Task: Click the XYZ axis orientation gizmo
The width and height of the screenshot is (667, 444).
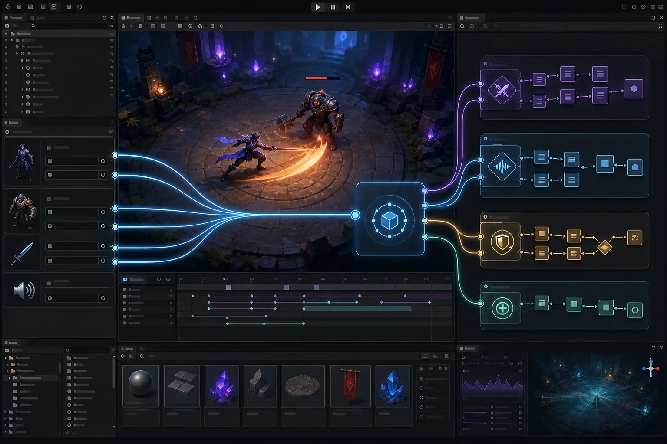Action: (x=650, y=369)
